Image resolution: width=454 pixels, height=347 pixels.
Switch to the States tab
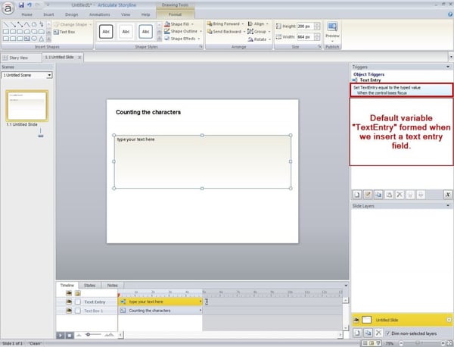click(x=89, y=286)
